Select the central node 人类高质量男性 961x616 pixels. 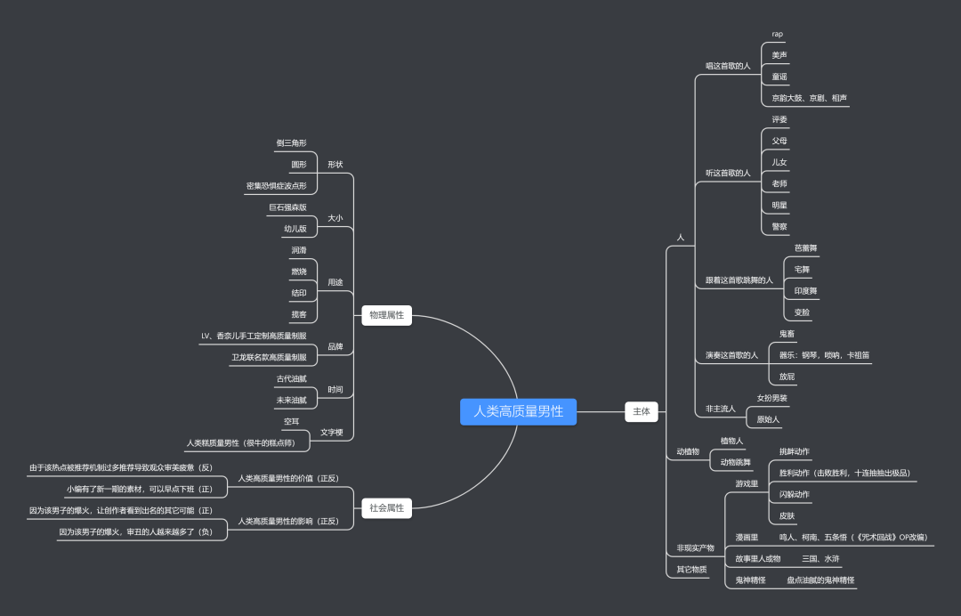[x=518, y=411]
